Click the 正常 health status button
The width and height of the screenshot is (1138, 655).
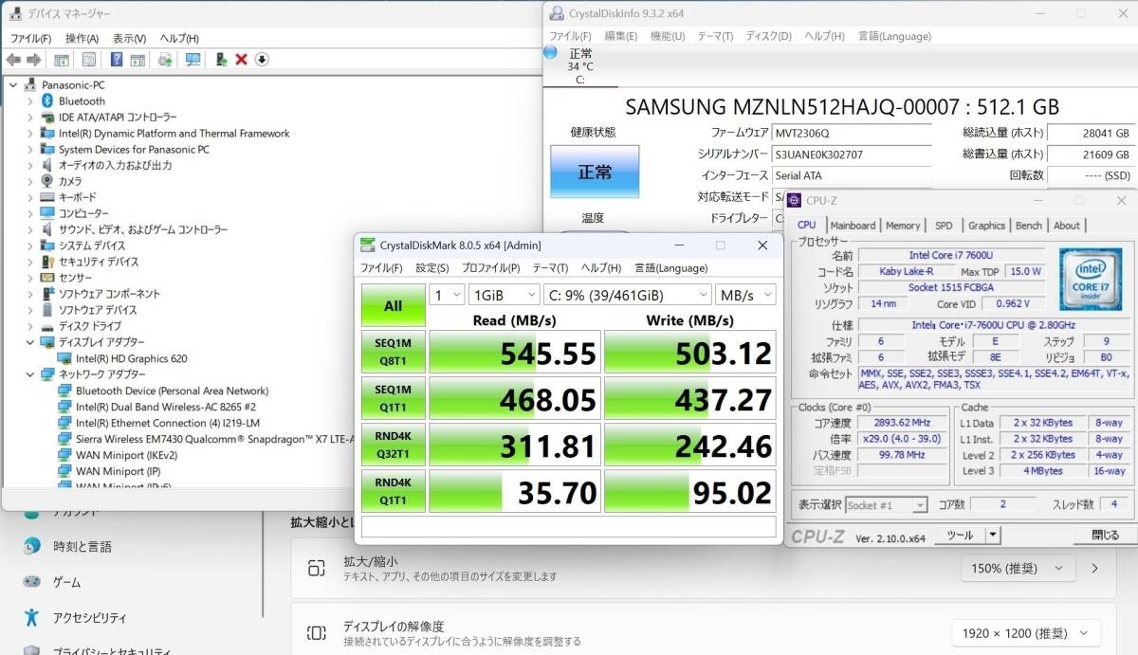click(595, 172)
